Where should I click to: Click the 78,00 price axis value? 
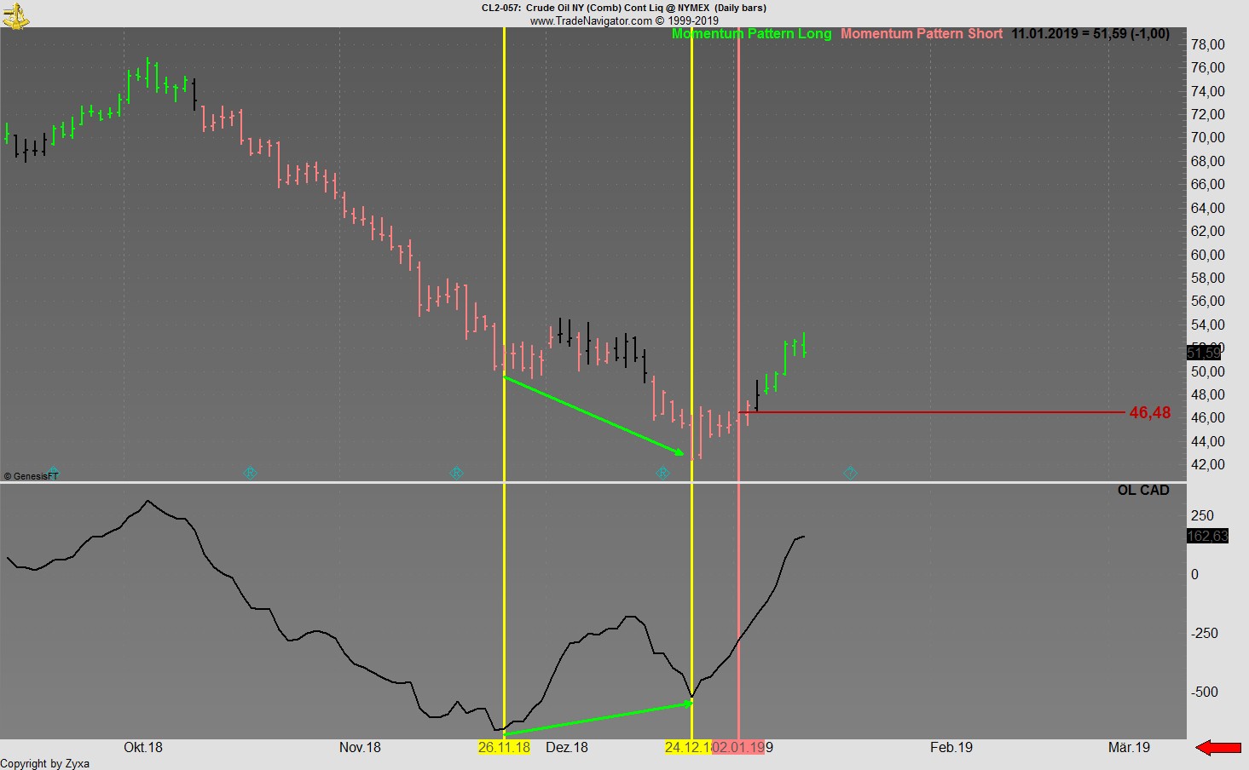point(1208,45)
